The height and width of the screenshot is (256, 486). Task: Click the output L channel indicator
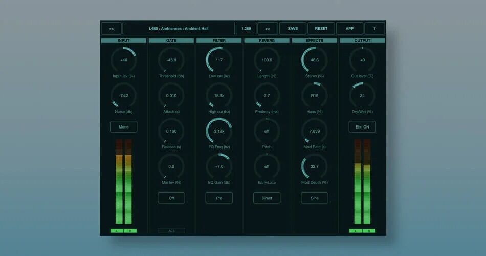pyautogui.click(x=356, y=231)
